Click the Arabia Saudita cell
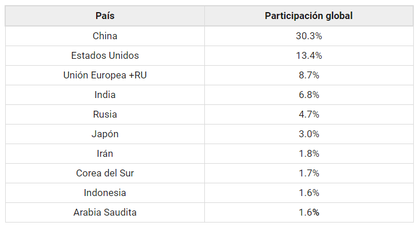Viewport: 419px width, 226px height. [105, 212]
